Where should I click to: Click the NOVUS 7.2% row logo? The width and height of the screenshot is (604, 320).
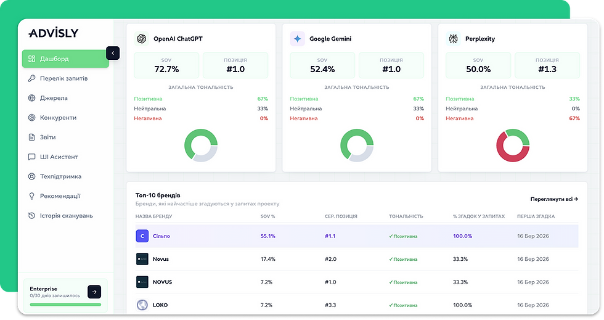(x=142, y=282)
